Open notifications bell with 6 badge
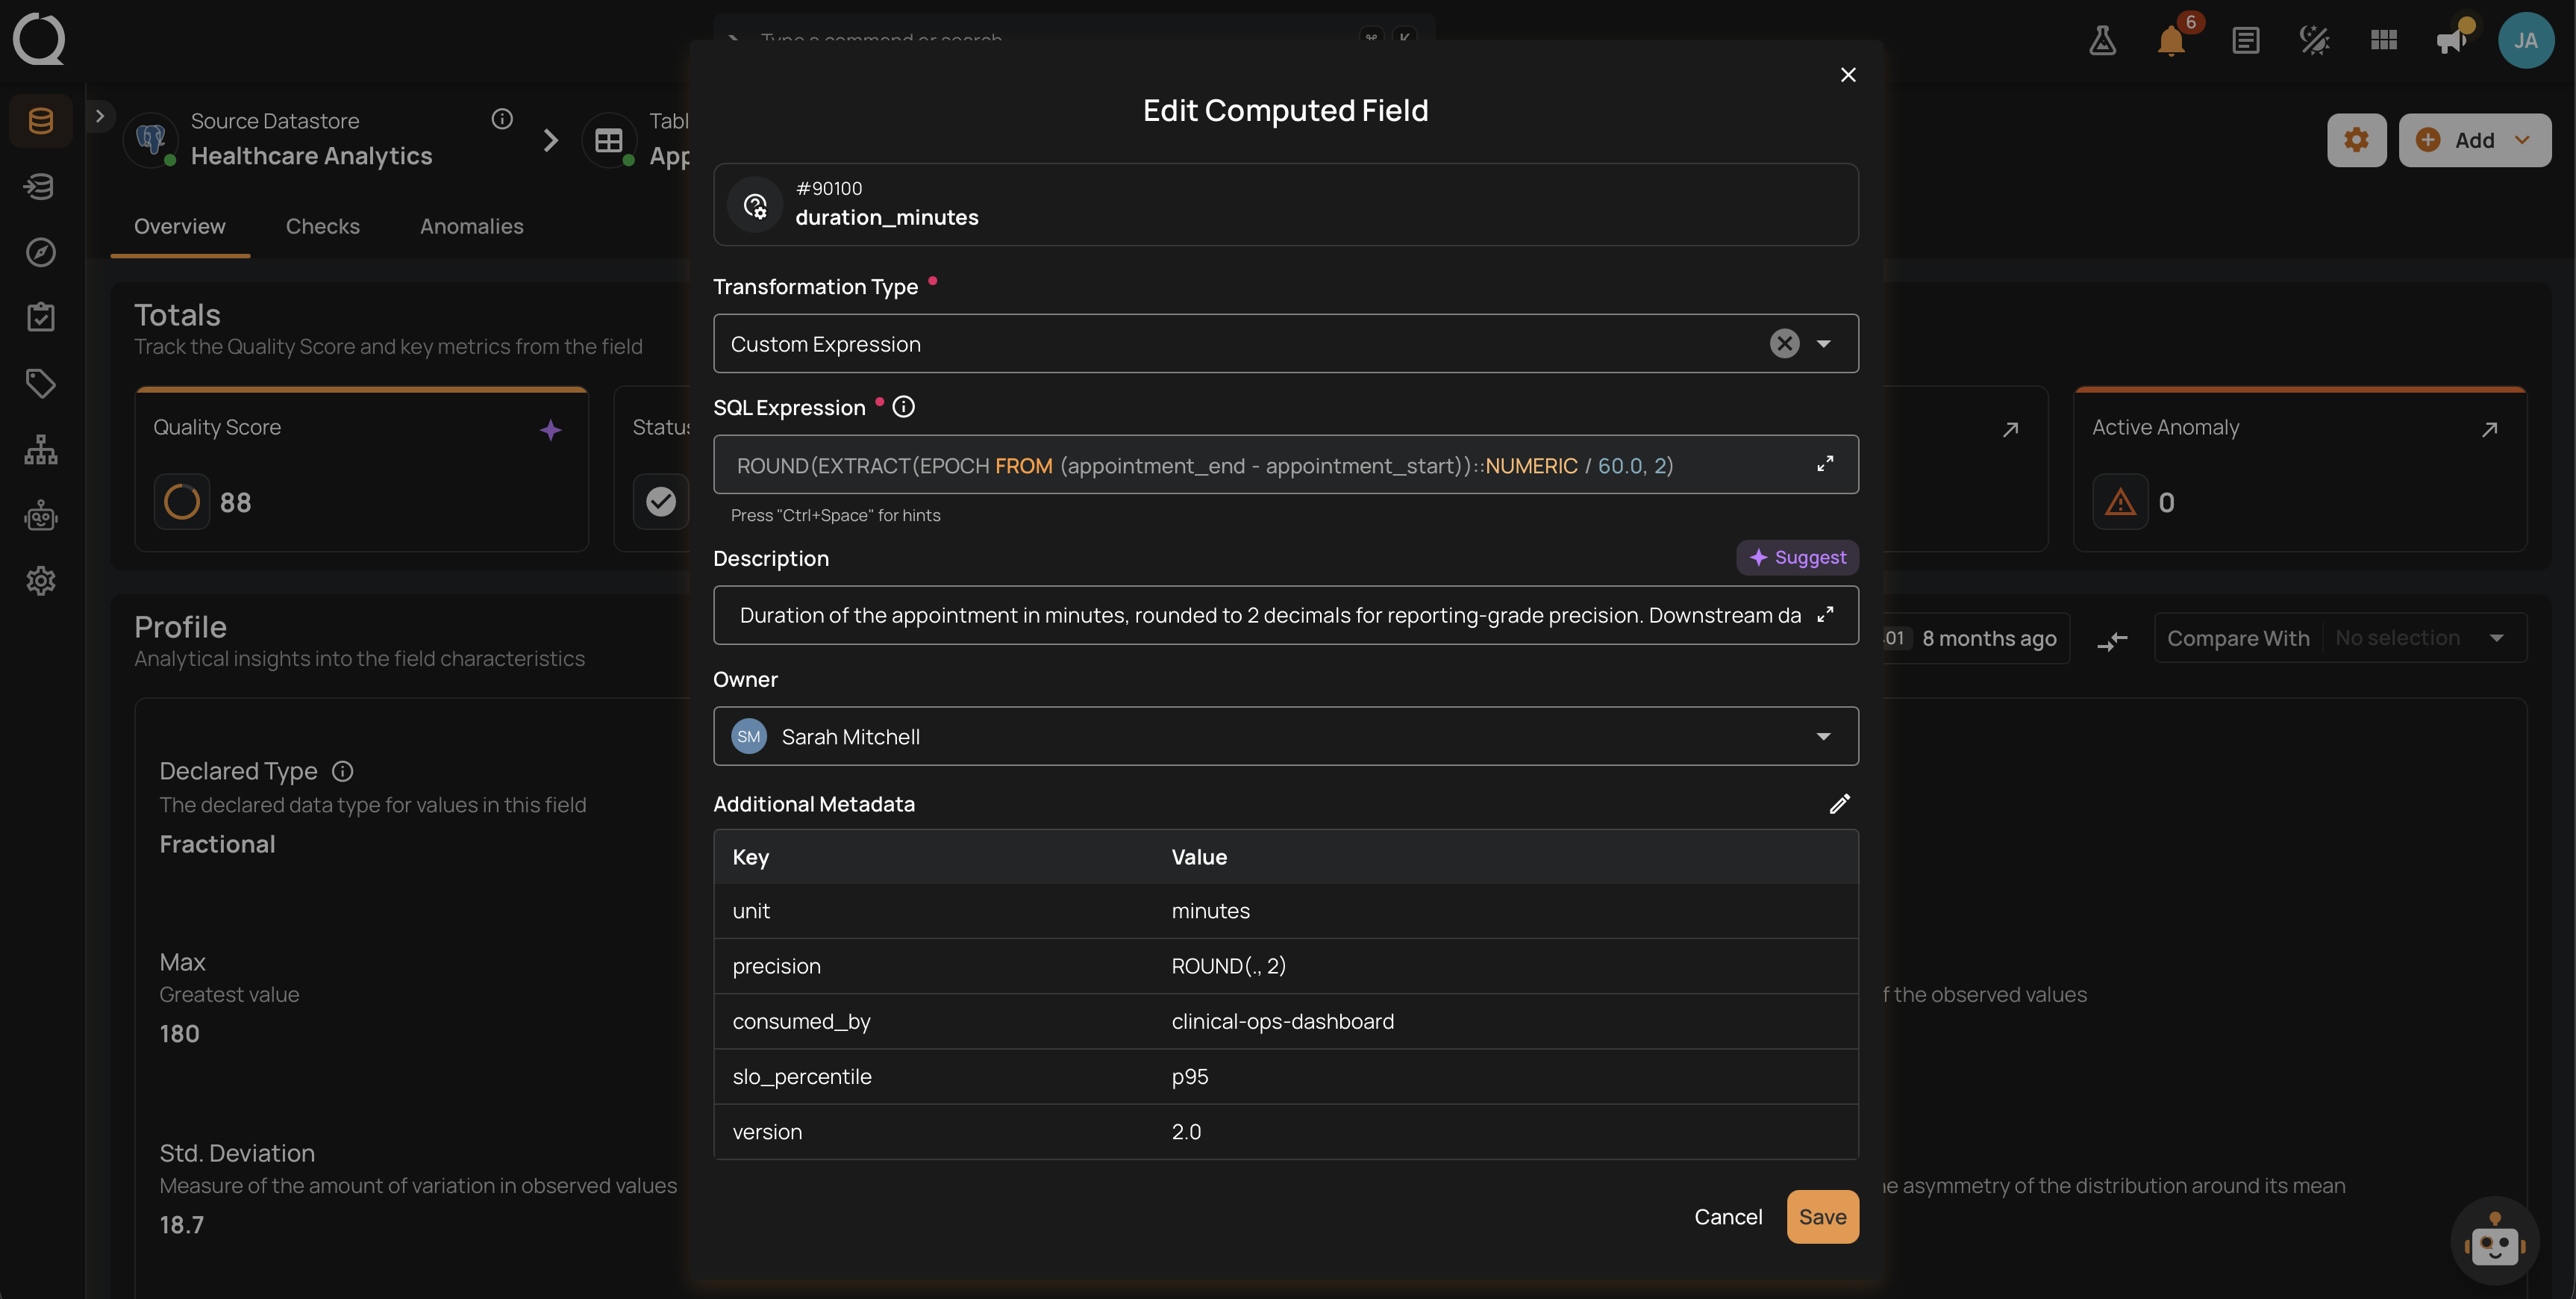Screen dimensions: 2576x1299 [x=2171, y=40]
